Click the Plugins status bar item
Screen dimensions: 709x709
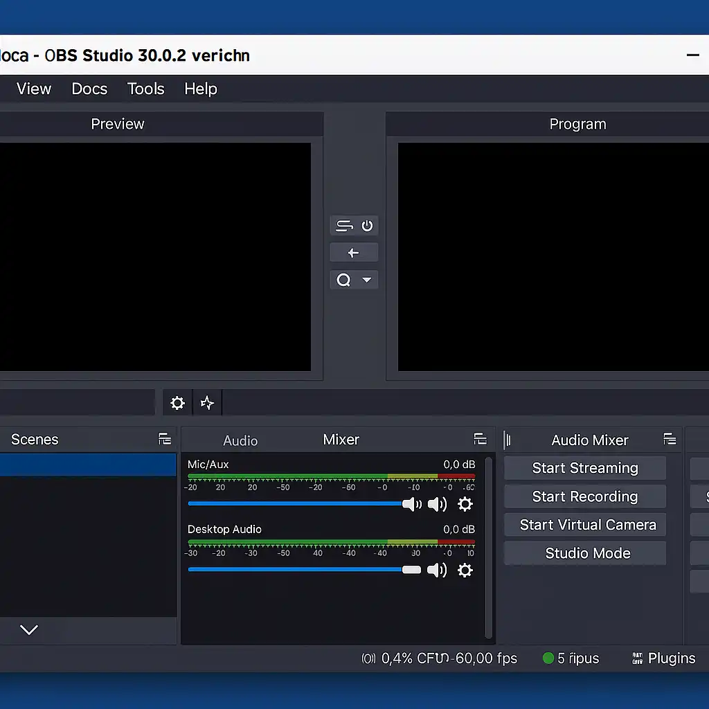(672, 658)
